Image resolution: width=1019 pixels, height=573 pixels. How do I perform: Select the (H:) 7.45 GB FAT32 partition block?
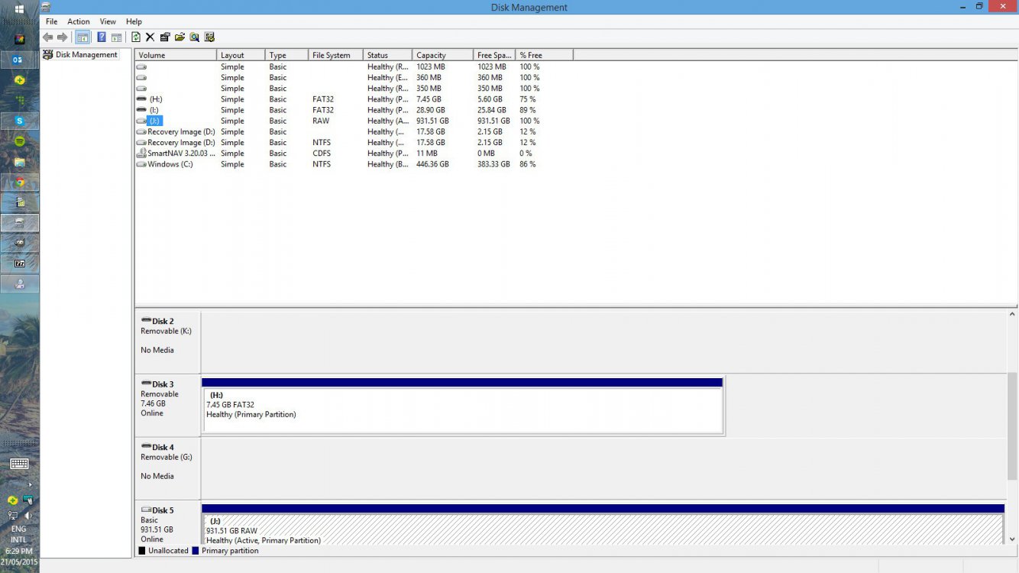tap(462, 405)
